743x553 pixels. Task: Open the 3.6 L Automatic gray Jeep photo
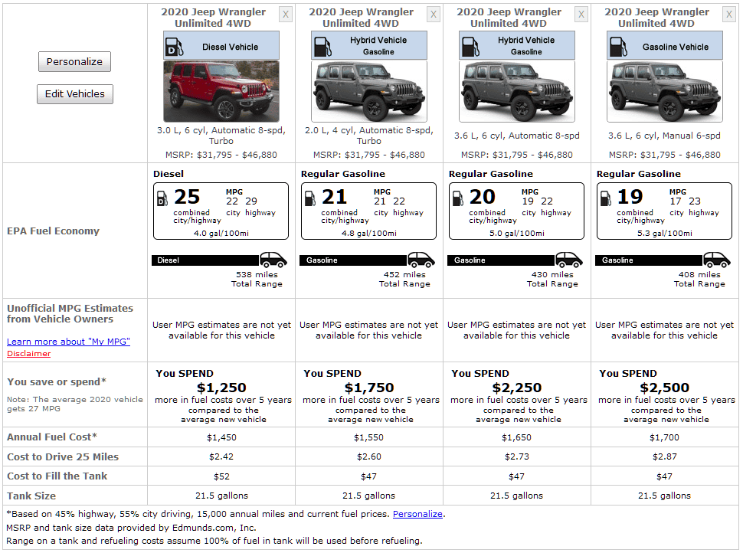click(517, 91)
